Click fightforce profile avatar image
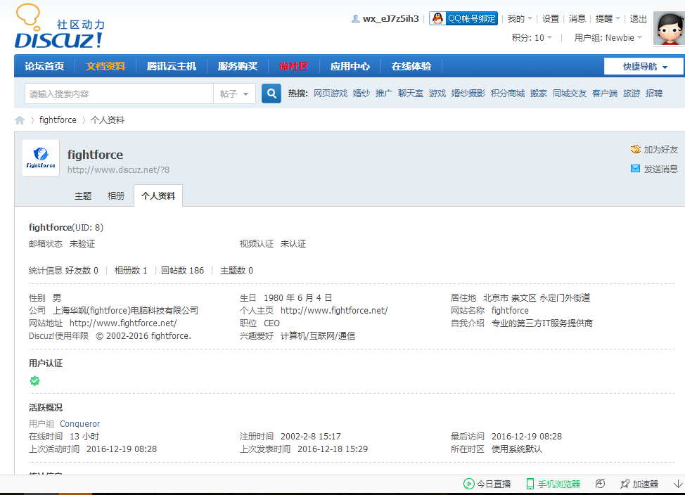This screenshot has width=685, height=495. (x=41, y=158)
